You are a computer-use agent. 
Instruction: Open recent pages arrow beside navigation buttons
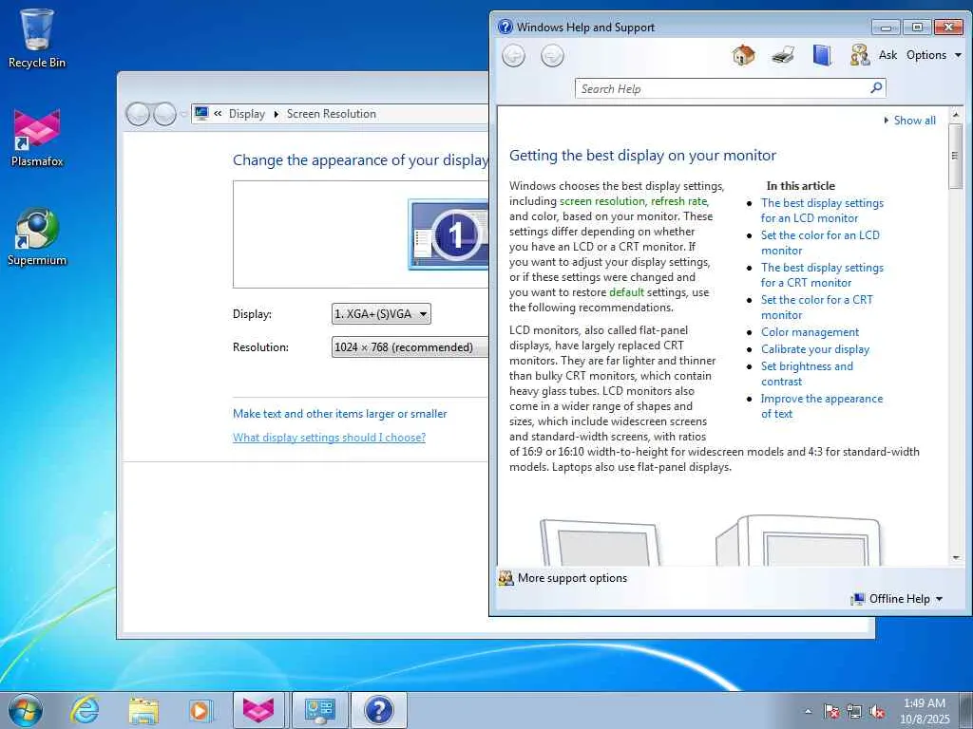(x=183, y=114)
